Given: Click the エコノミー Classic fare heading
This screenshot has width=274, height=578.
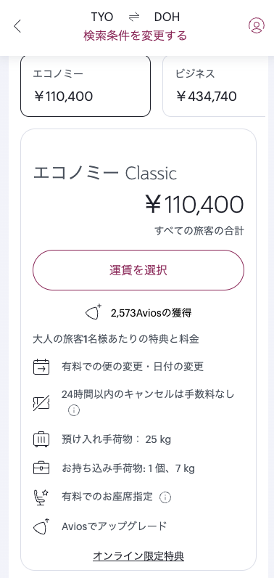Looking at the screenshot, I should (105, 174).
